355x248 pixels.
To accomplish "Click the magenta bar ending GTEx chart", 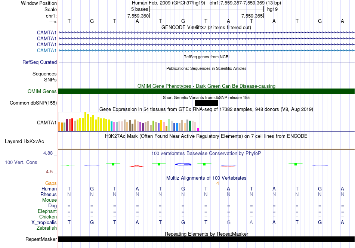I will 198,130.
